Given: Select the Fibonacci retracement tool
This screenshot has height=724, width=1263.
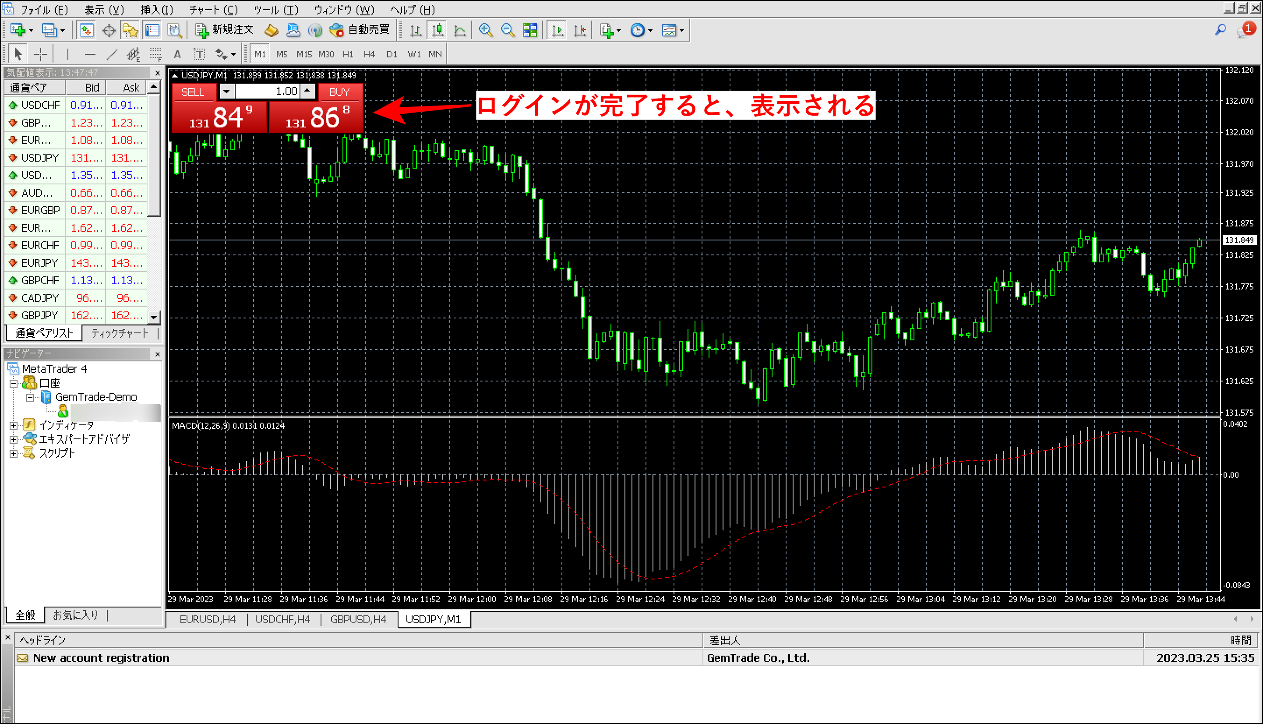Looking at the screenshot, I should (155, 54).
